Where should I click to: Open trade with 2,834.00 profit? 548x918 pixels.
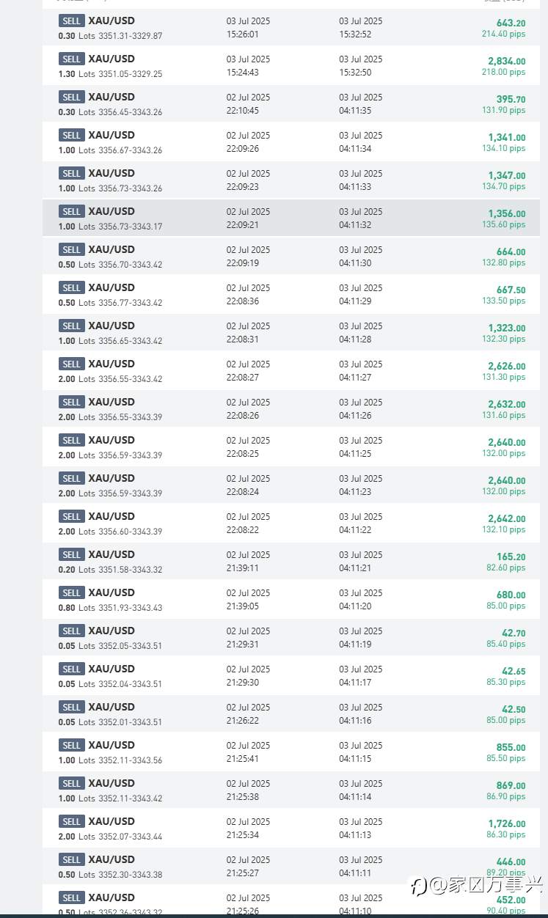291,65
